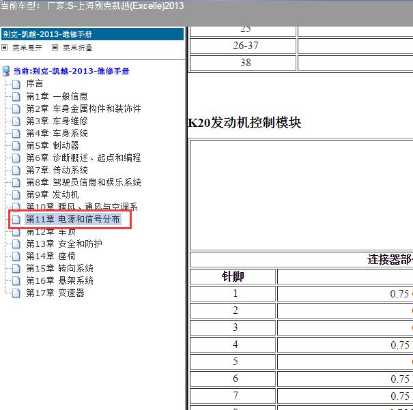This screenshot has height=410, width=413.
Task: Click the page icon for 第8章 驾驶员信息和娱乐系统
Action: 16,182
